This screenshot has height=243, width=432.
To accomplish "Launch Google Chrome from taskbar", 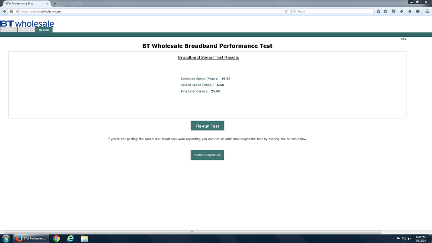I will point(57,239).
